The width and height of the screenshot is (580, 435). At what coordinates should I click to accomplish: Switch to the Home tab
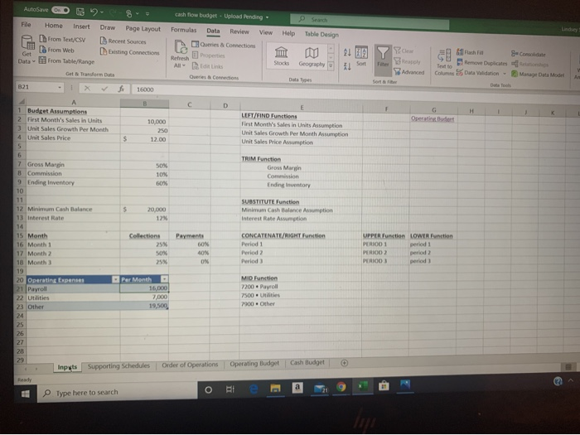click(54, 26)
